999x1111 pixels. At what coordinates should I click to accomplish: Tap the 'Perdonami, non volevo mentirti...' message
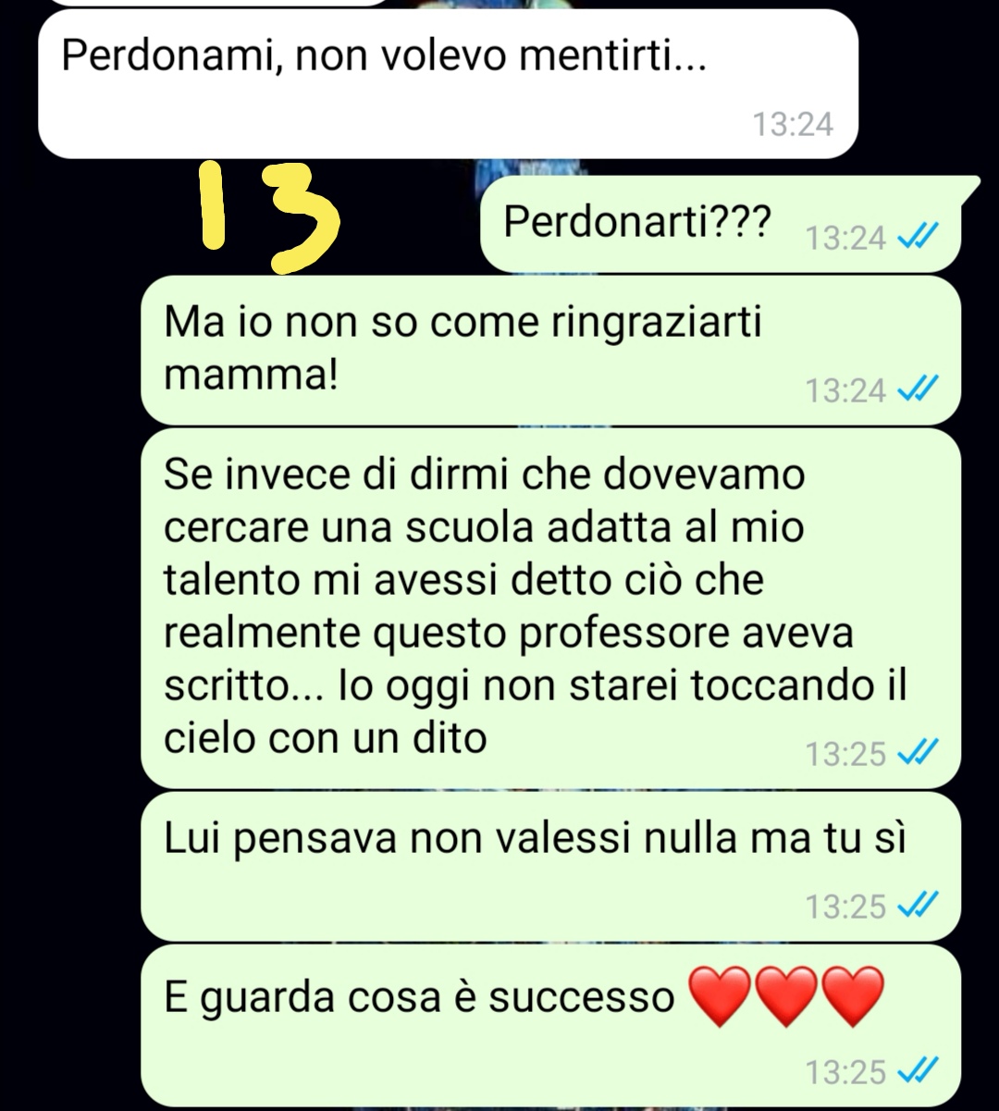point(448,84)
